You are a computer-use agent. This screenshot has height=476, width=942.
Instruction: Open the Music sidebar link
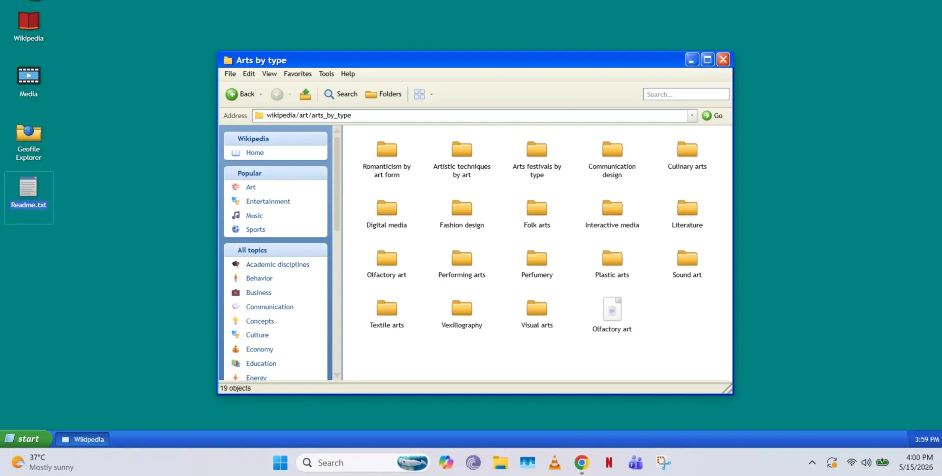pos(254,216)
